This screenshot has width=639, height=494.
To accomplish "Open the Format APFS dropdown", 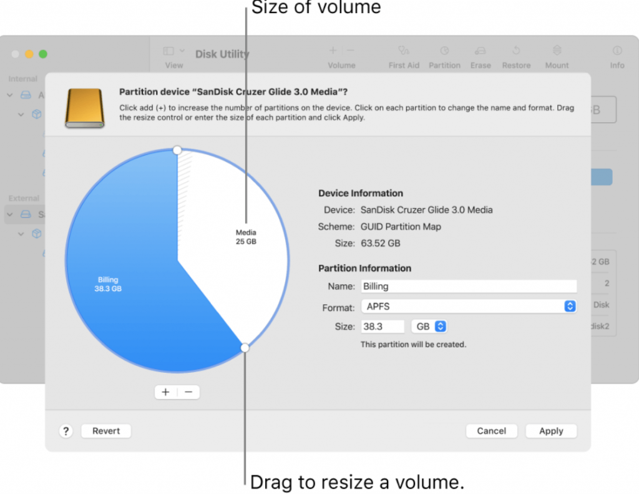I will pyautogui.click(x=468, y=307).
